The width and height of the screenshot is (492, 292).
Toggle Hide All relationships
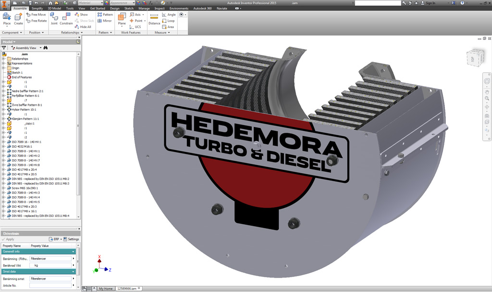[x=83, y=27]
